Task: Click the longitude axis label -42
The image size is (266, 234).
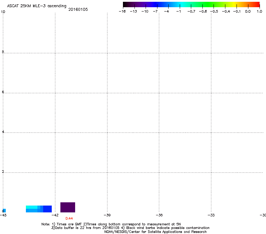Action: click(x=55, y=215)
